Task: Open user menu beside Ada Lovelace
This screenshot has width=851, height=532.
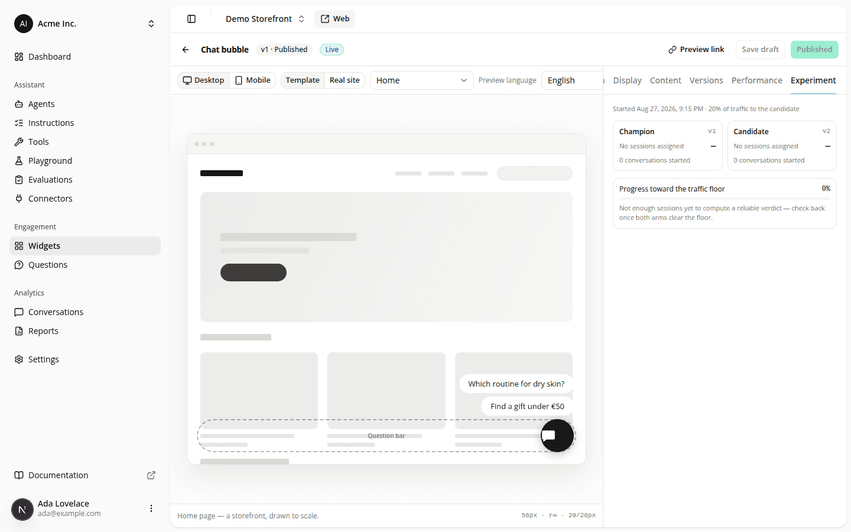Action: 151,508
